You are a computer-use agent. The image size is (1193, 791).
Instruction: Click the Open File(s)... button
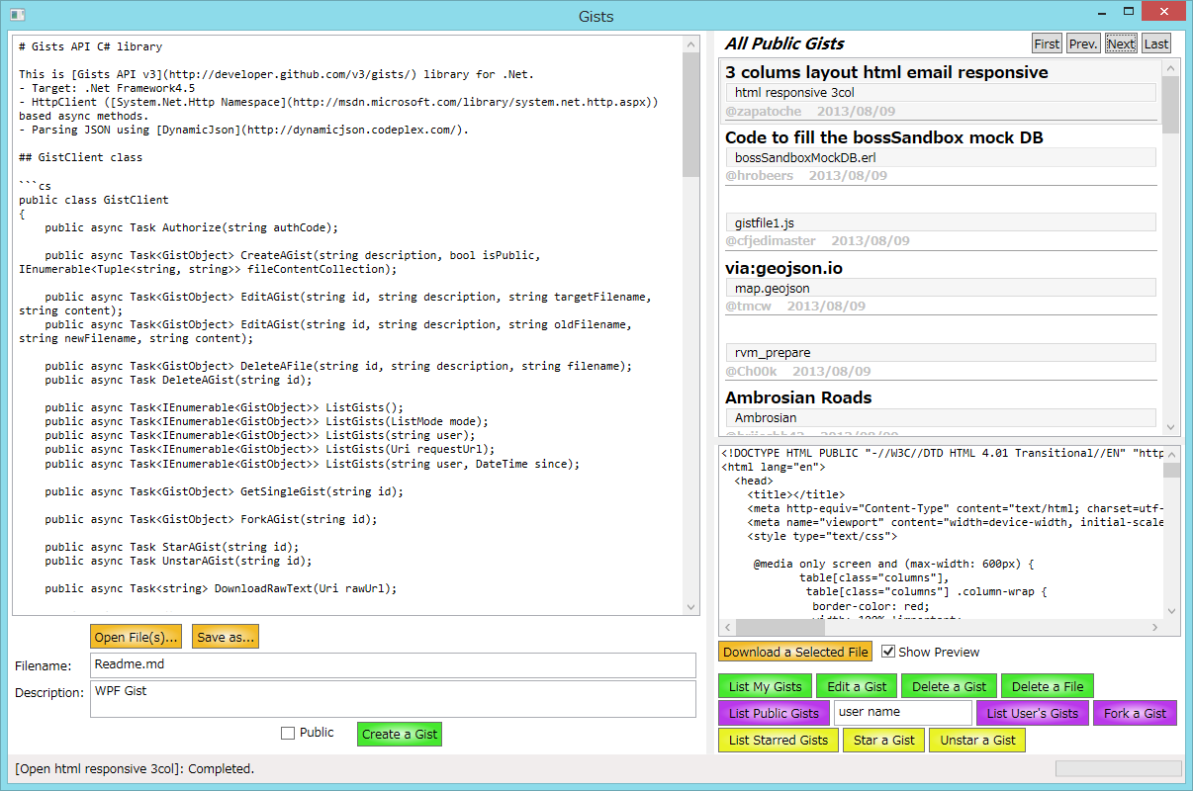click(137, 638)
